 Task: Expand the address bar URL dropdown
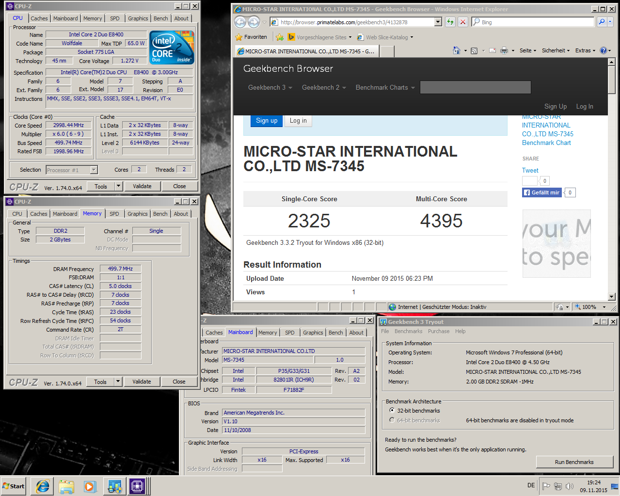coord(438,22)
